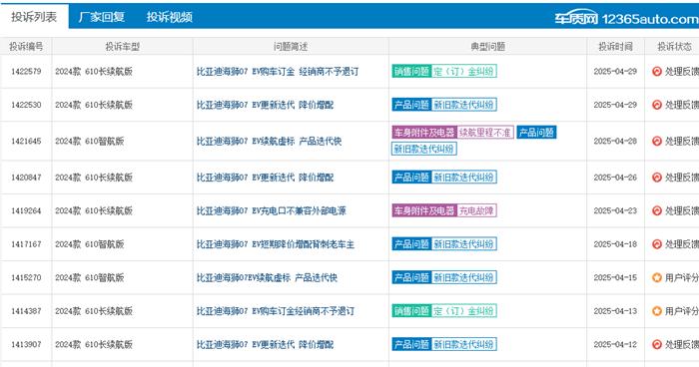699x367 pixels.
Task: Click the date 2025-04-26
Action: (x=615, y=178)
